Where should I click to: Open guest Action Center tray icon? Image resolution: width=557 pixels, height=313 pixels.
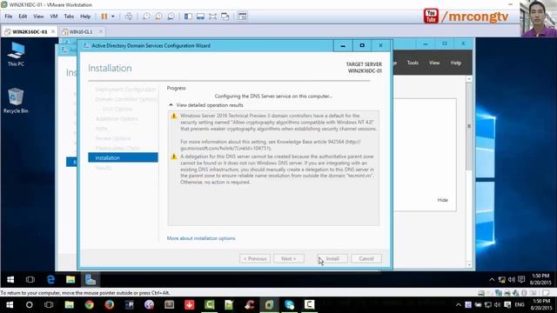click(x=521, y=280)
